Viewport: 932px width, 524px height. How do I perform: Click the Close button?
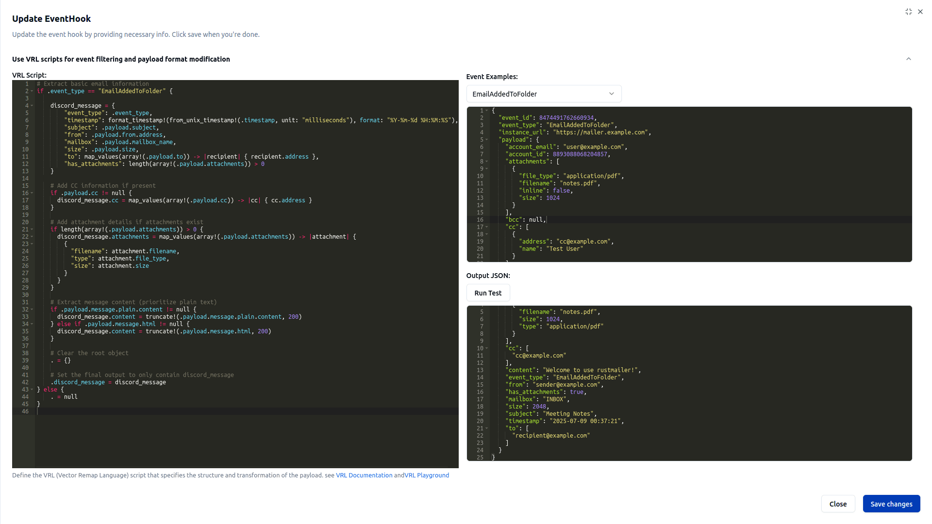point(838,504)
